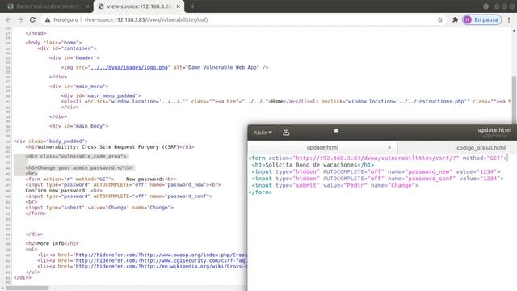Switch to update.html editor tab
The height and width of the screenshot is (291, 517).
(322, 147)
